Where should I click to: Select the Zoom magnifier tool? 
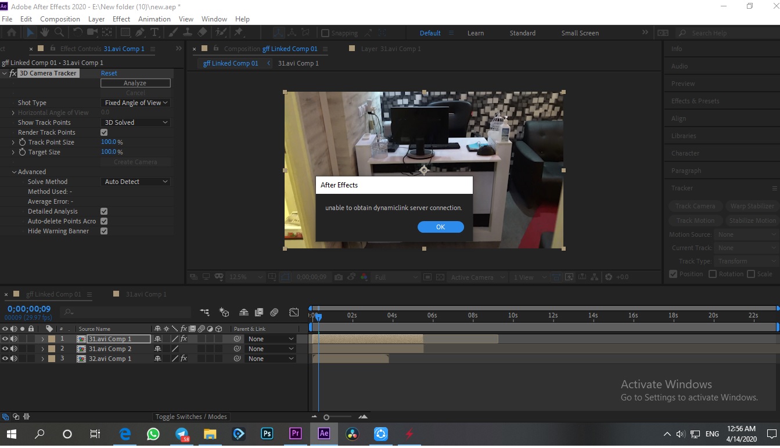click(59, 32)
